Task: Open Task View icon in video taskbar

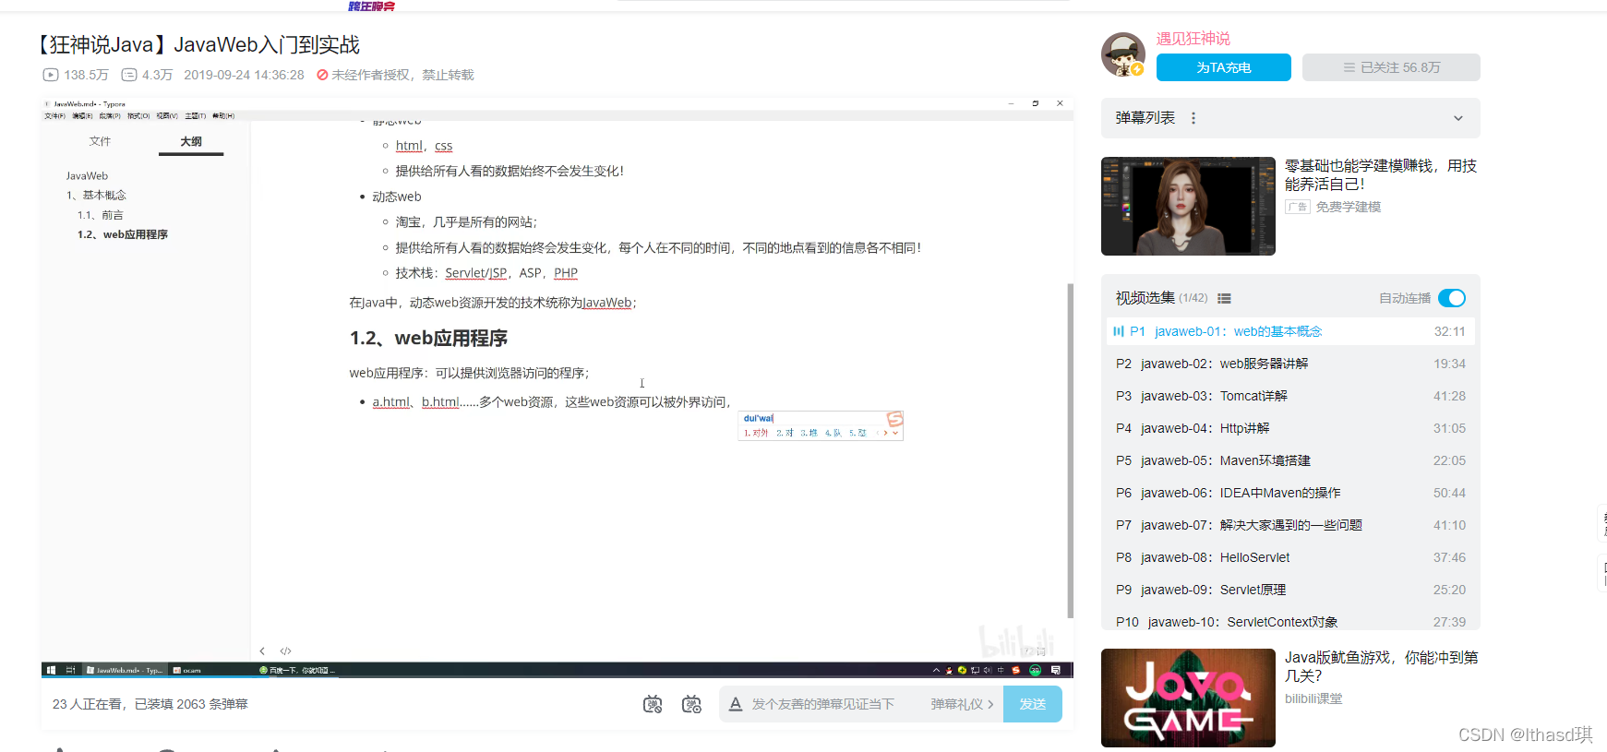Action: click(x=71, y=670)
